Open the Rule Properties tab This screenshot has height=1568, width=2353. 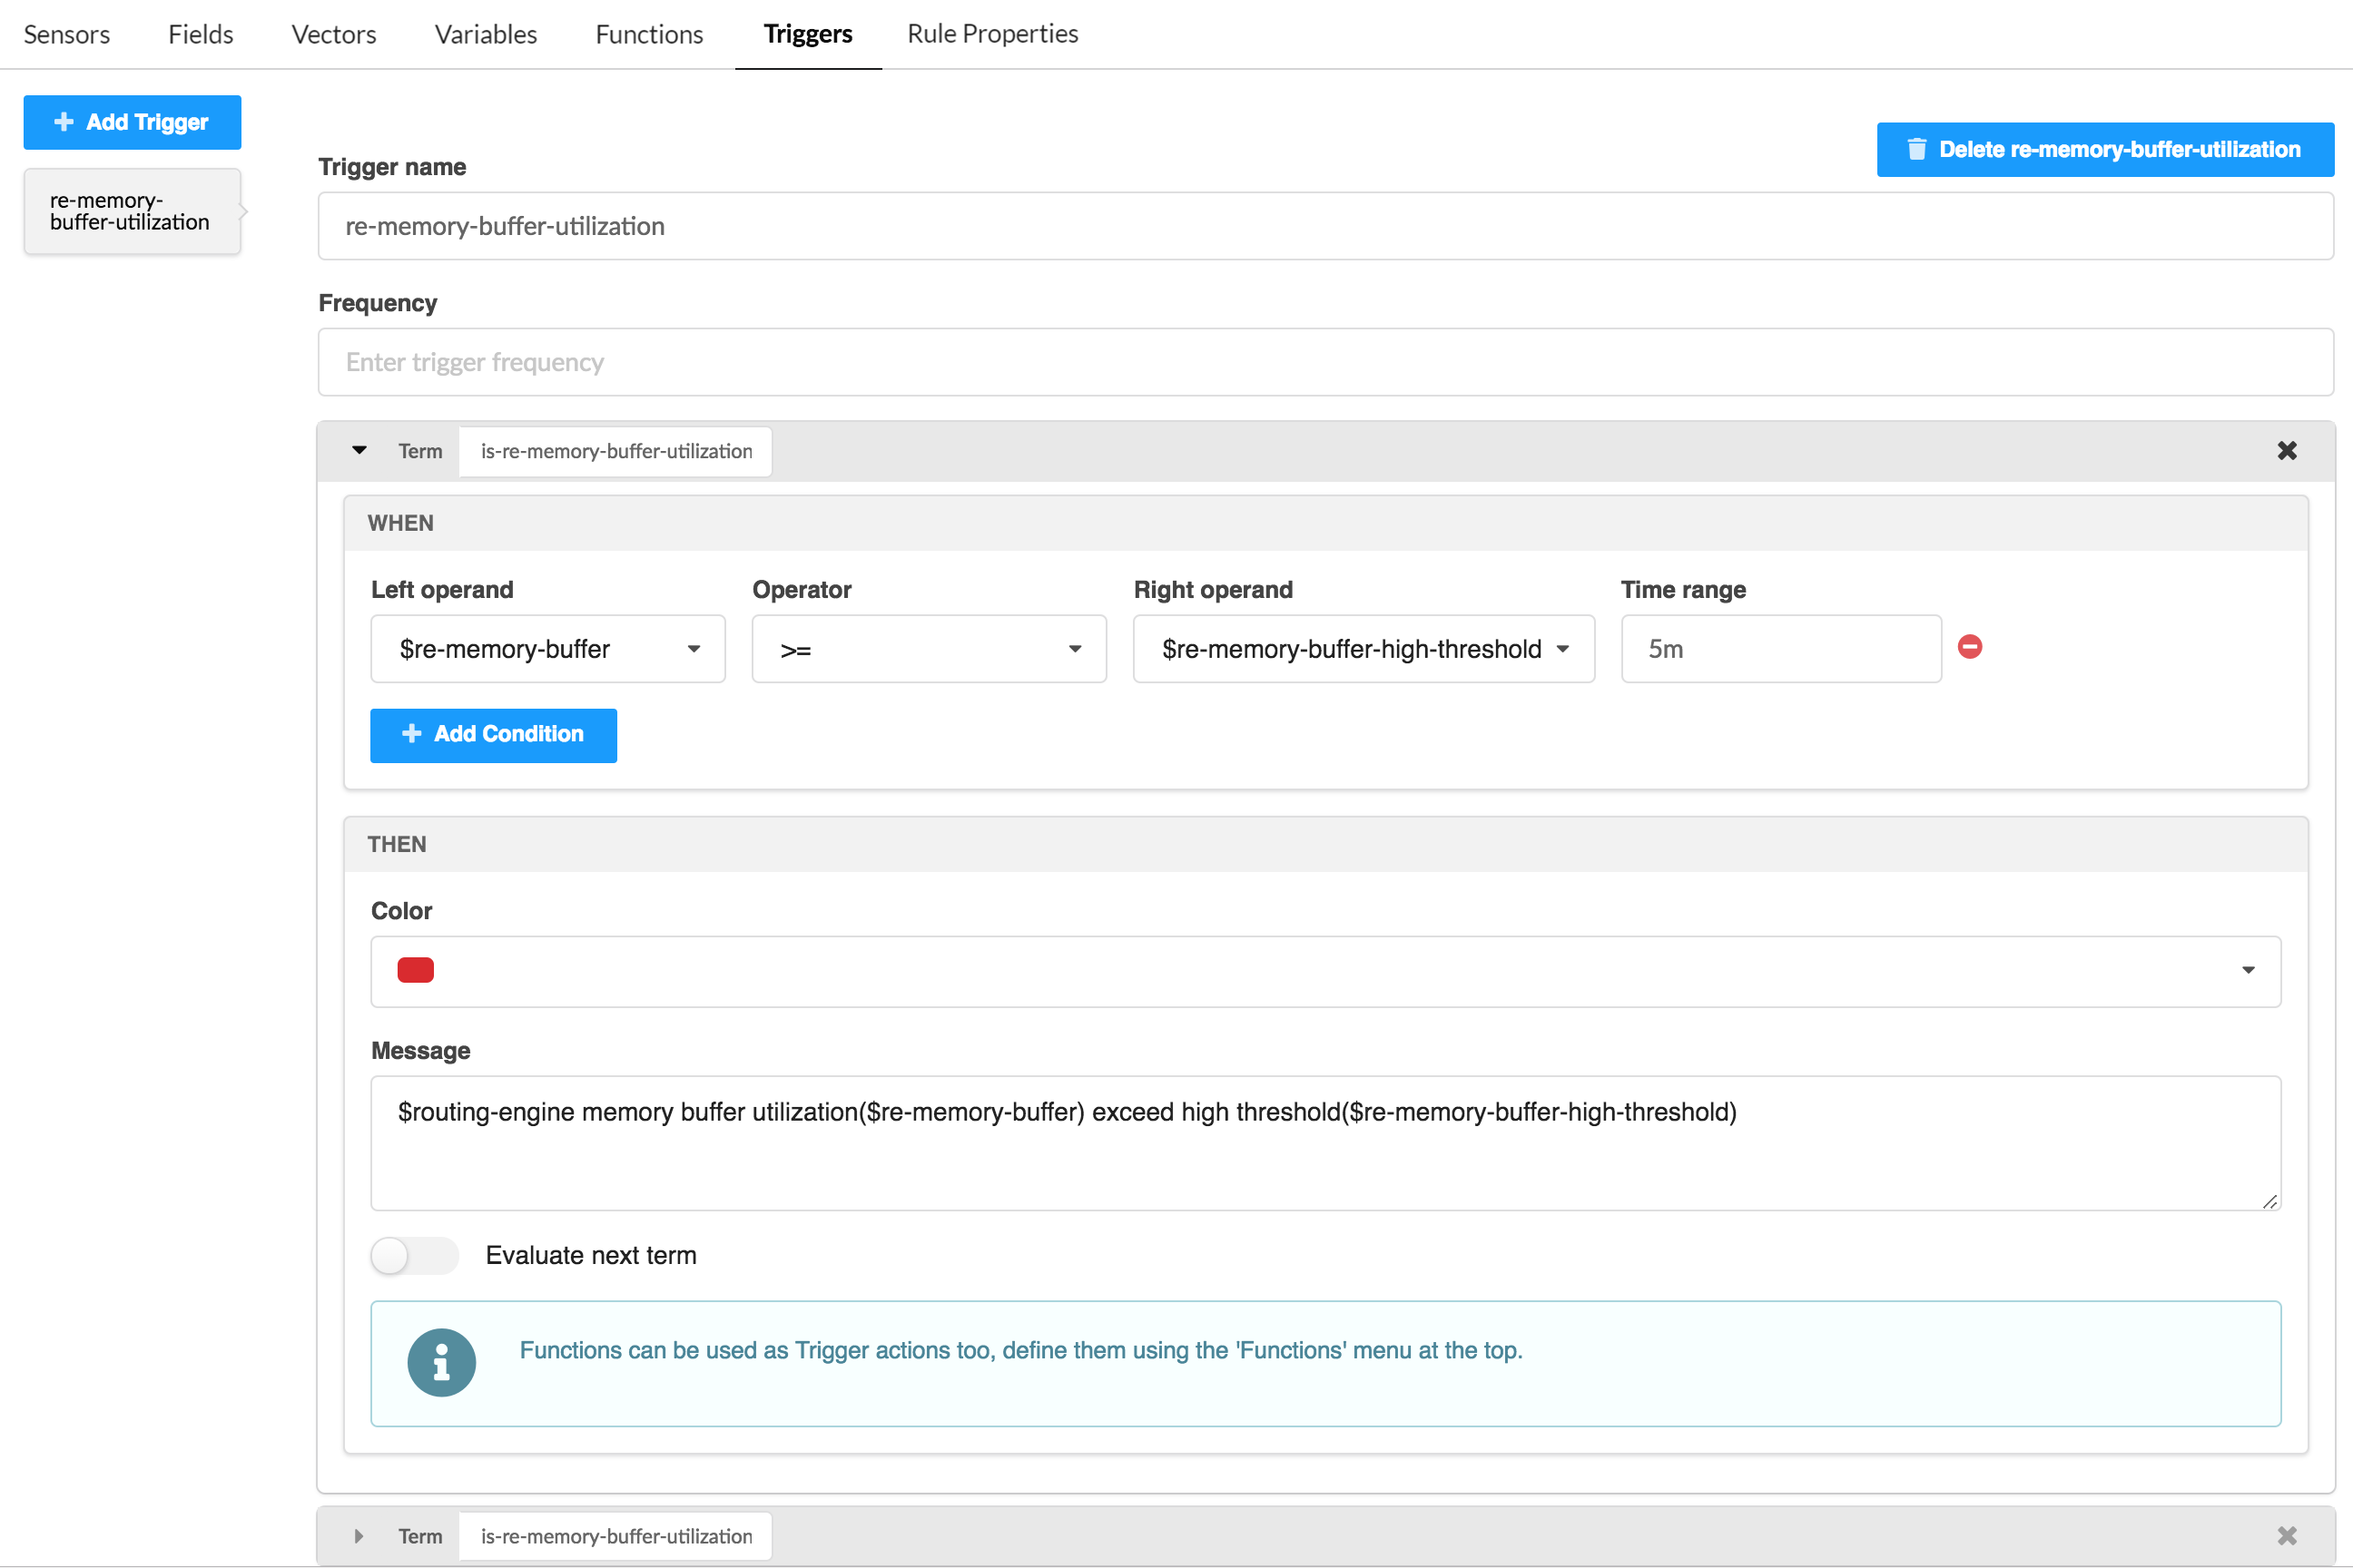coord(991,34)
